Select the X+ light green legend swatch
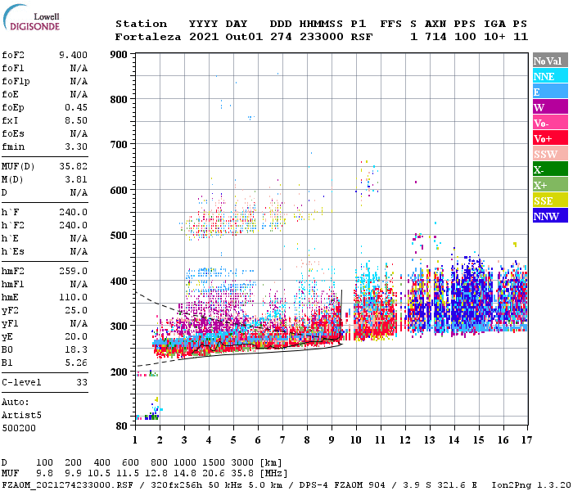 coord(550,184)
